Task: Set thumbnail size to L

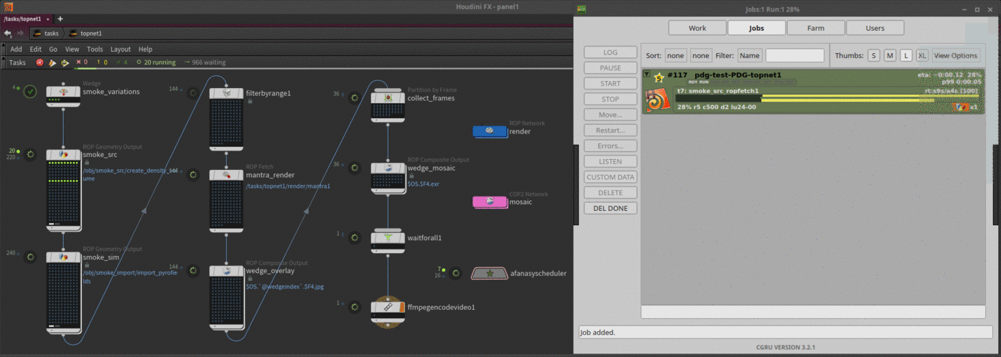Action: pyautogui.click(x=905, y=55)
